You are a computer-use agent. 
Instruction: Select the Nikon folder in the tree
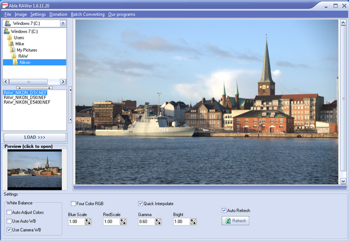(25, 62)
